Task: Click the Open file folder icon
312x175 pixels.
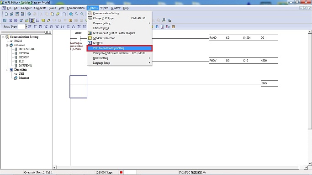Action: point(11,14)
